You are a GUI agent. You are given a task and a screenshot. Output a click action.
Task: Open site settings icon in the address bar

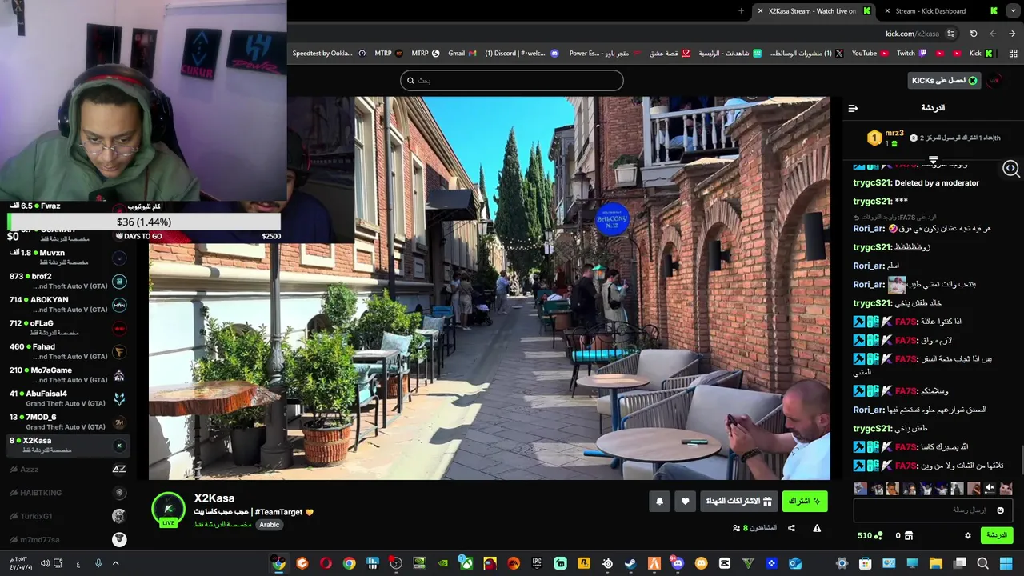pyautogui.click(x=950, y=34)
